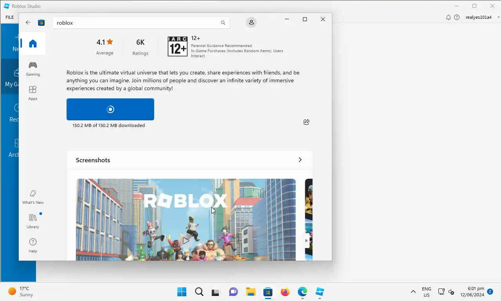The width and height of the screenshot is (501, 301).
Task: Switch to Roblox Studio on taskbar
Action: coord(320,292)
